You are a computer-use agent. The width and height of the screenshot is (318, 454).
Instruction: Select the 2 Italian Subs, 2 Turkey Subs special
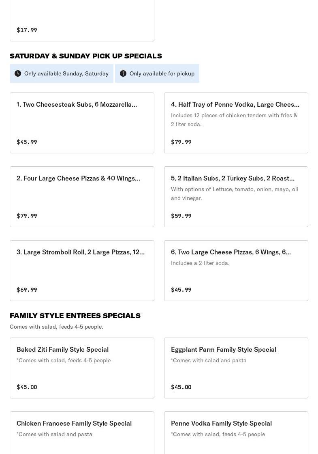236,196
